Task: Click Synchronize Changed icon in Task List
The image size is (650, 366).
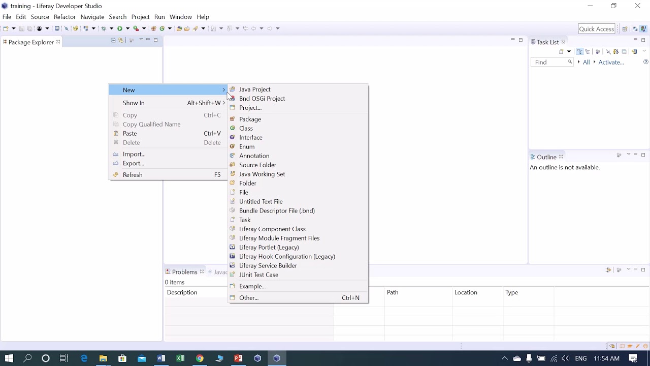Action: coord(634,51)
